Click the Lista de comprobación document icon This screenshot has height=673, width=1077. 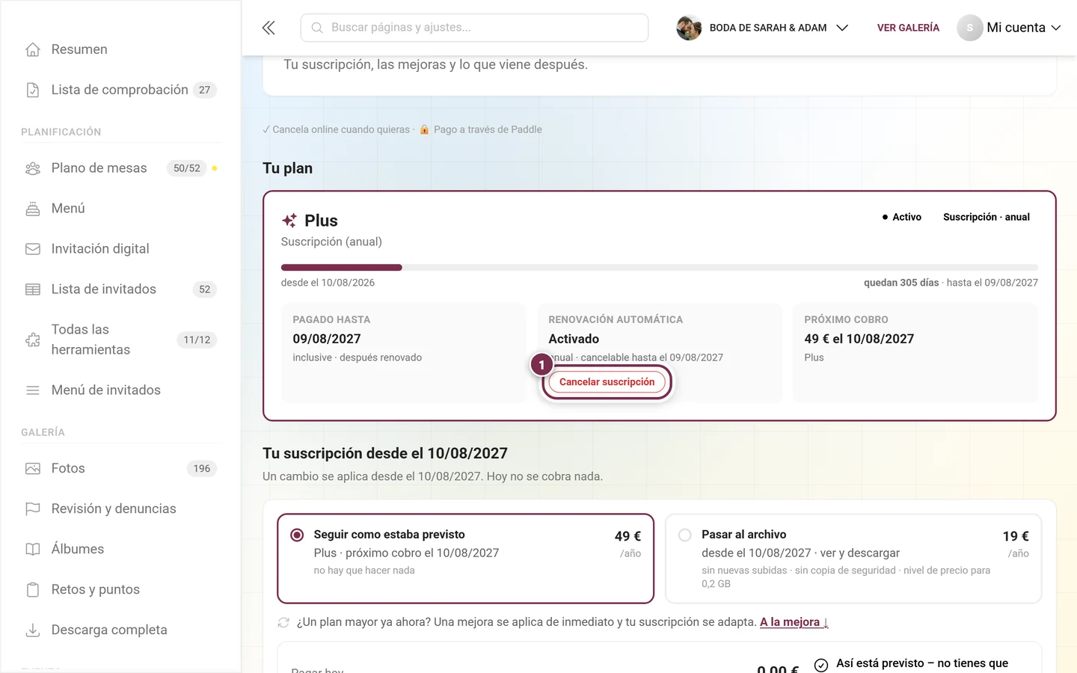click(x=33, y=90)
